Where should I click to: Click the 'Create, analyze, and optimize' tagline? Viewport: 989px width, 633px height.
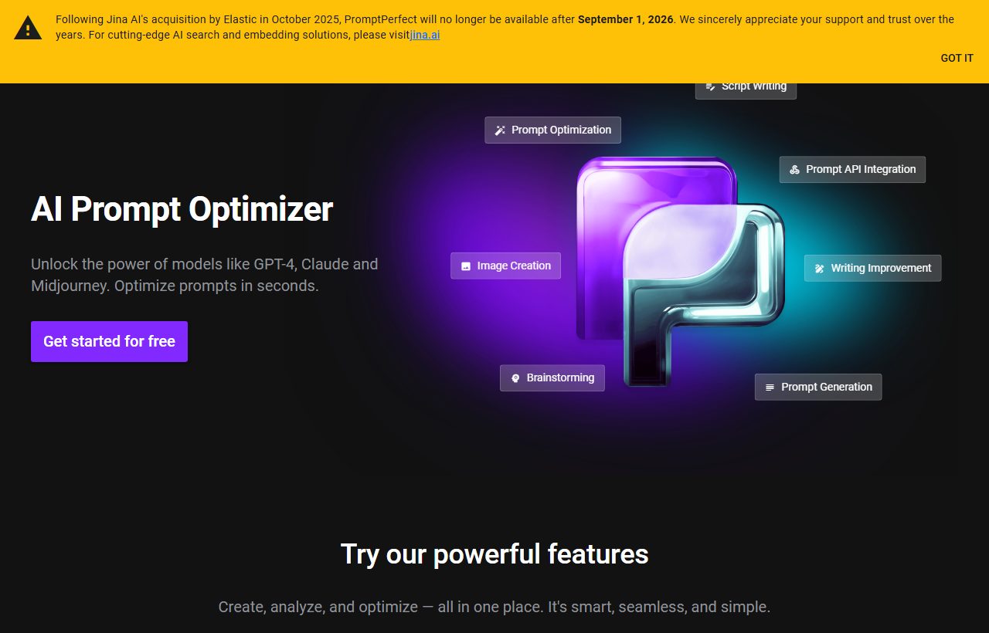494,607
